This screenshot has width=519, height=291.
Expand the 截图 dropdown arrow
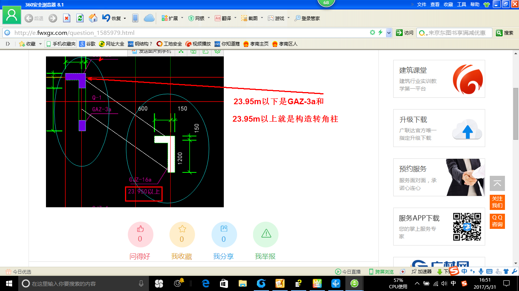point(262,18)
